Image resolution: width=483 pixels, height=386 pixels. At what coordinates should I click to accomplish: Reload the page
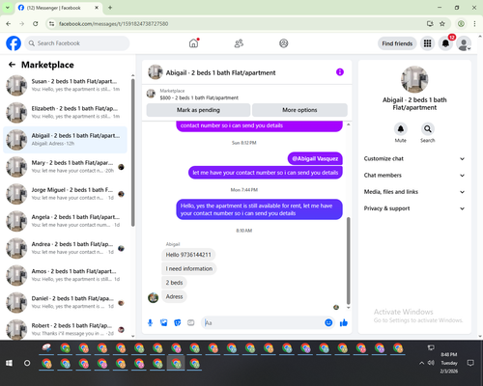tap(36, 24)
